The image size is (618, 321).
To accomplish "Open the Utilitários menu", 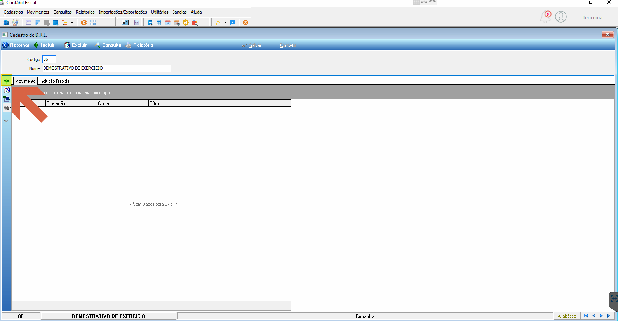I will 160,12.
